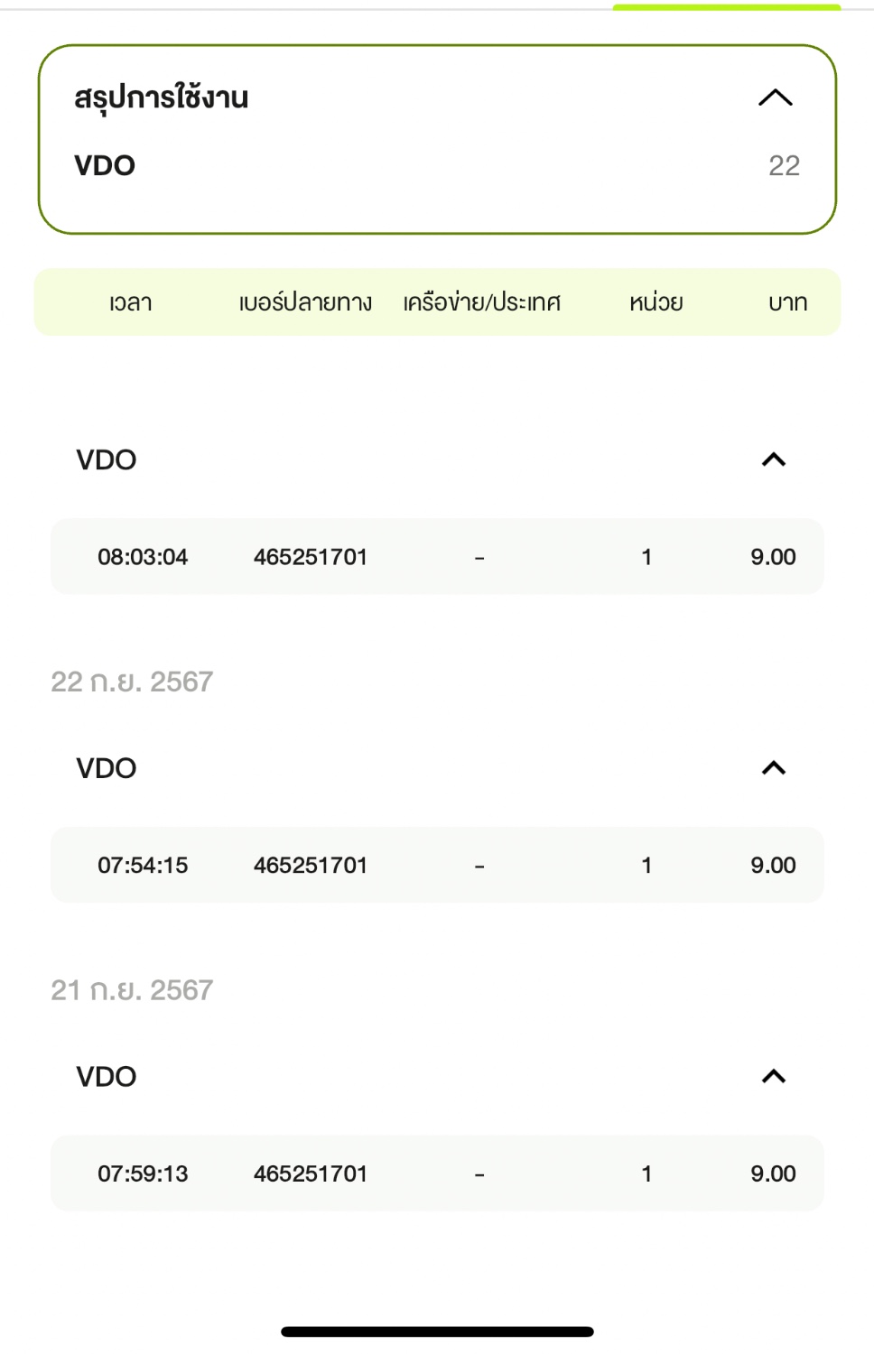Tap number 465251701 in the 08:03:04 row
Image resolution: width=874 pixels, height=1354 pixels.
click(311, 557)
